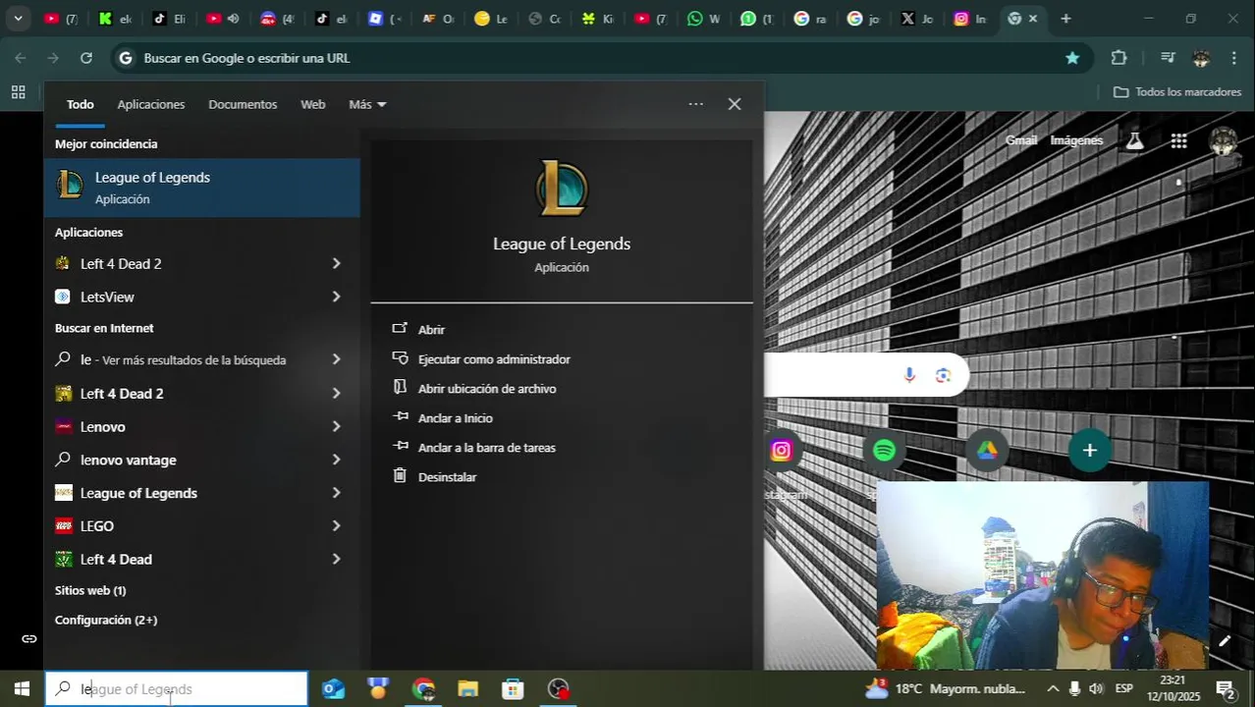Open League of Legends best match result
1255x707 pixels.
tap(201, 188)
